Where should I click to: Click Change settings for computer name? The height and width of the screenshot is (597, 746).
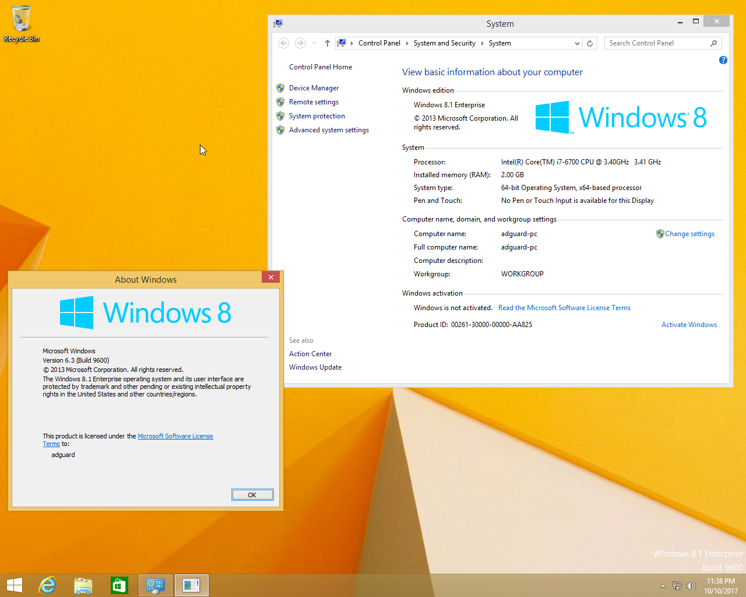tap(690, 234)
